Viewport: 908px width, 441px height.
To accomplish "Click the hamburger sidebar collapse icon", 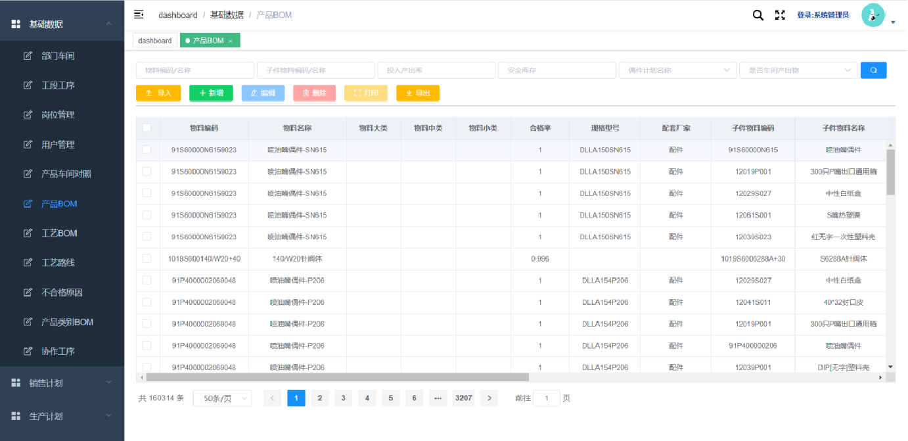I will 139,14.
